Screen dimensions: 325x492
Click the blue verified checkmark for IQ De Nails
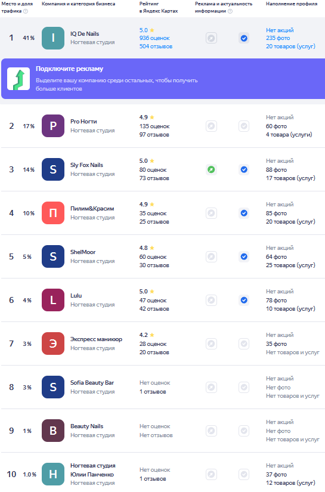coord(244,38)
